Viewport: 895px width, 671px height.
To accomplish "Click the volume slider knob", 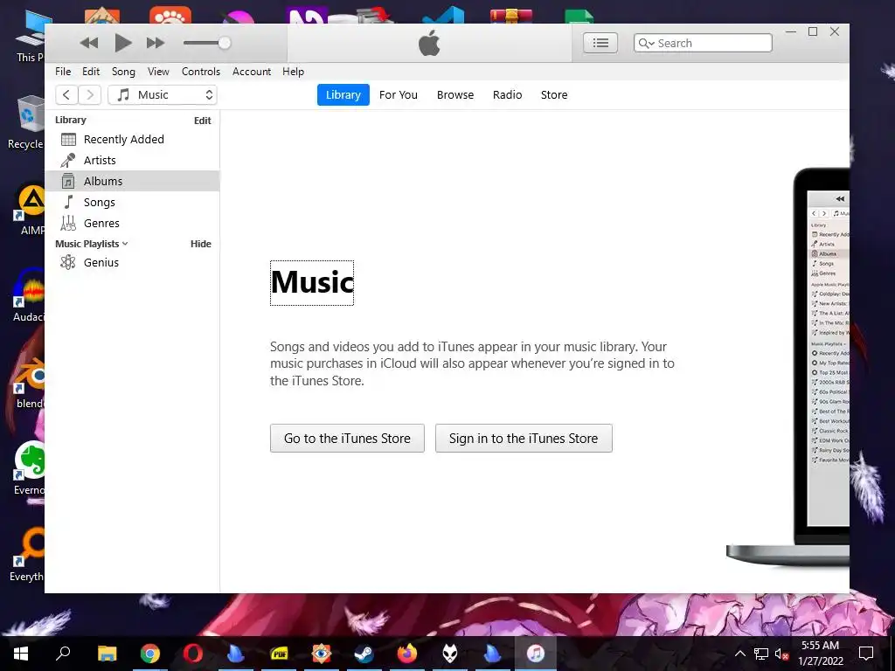I will point(225,43).
